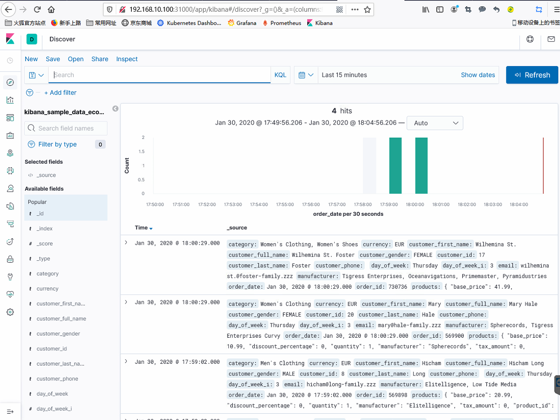The height and width of the screenshot is (420, 560).
Task: Collapse the field list sidebar
Action: pos(115,109)
